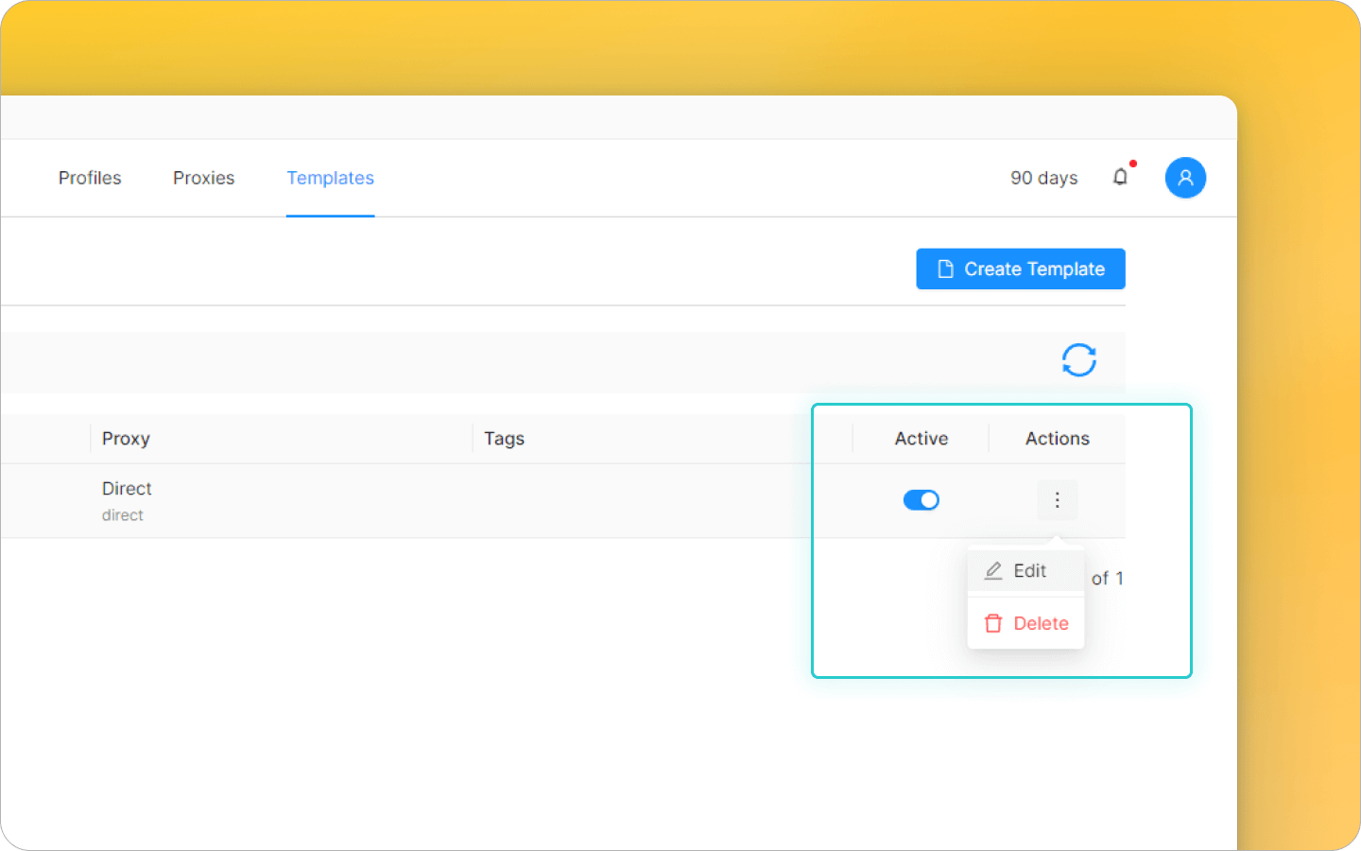1361x851 pixels.
Task: Select the Templates tab
Action: tap(330, 178)
